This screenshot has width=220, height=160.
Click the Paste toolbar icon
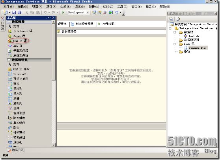[x=38, y=13]
